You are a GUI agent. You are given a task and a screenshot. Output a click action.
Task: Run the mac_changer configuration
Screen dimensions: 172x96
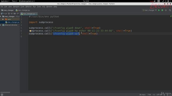coord(159,10)
